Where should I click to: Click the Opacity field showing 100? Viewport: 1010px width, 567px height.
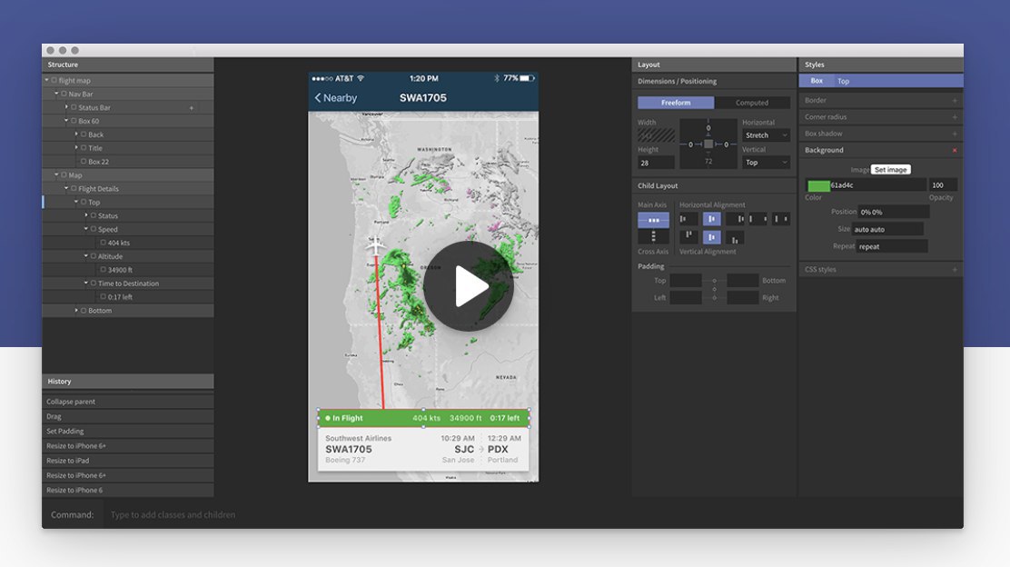[943, 185]
